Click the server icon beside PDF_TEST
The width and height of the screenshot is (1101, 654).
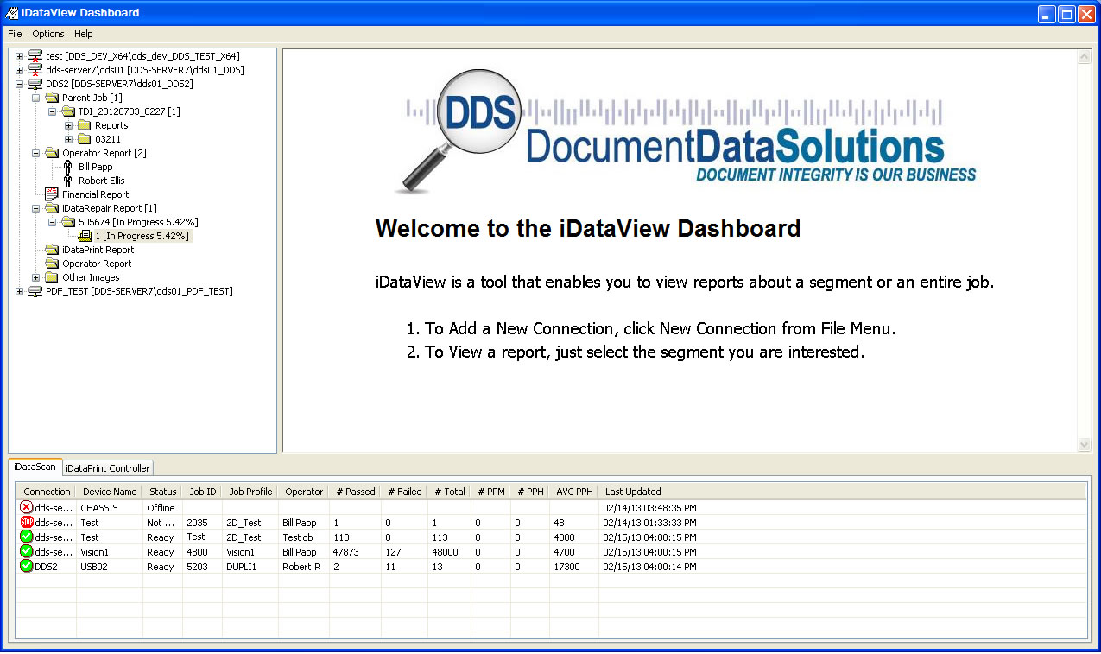pos(35,291)
